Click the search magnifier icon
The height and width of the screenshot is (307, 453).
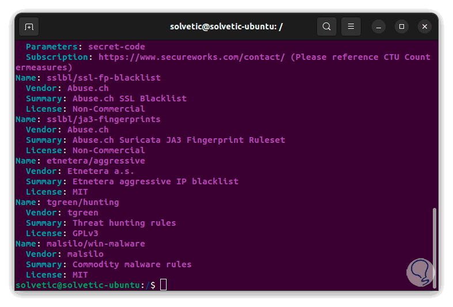(x=327, y=26)
